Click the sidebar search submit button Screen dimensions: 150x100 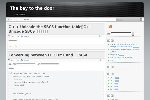[133, 34]
